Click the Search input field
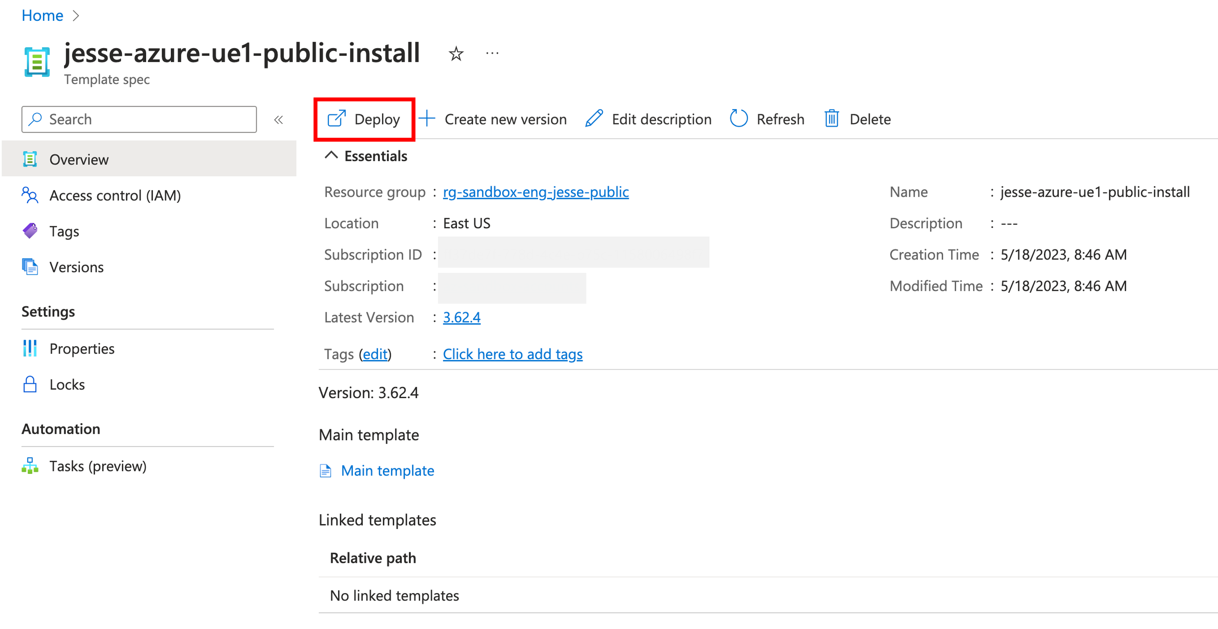This screenshot has width=1218, height=629. pos(139,120)
